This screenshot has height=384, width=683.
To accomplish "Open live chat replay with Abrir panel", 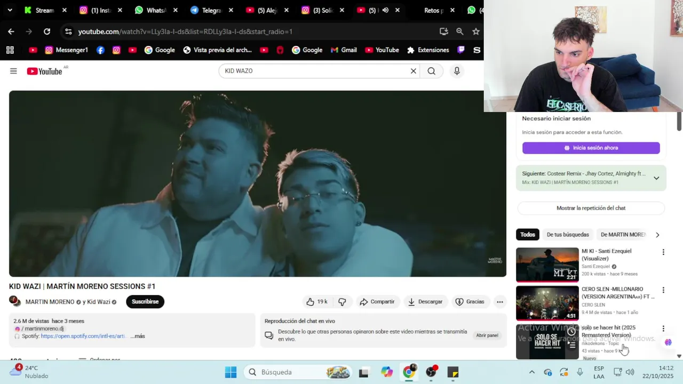I will coord(487,335).
